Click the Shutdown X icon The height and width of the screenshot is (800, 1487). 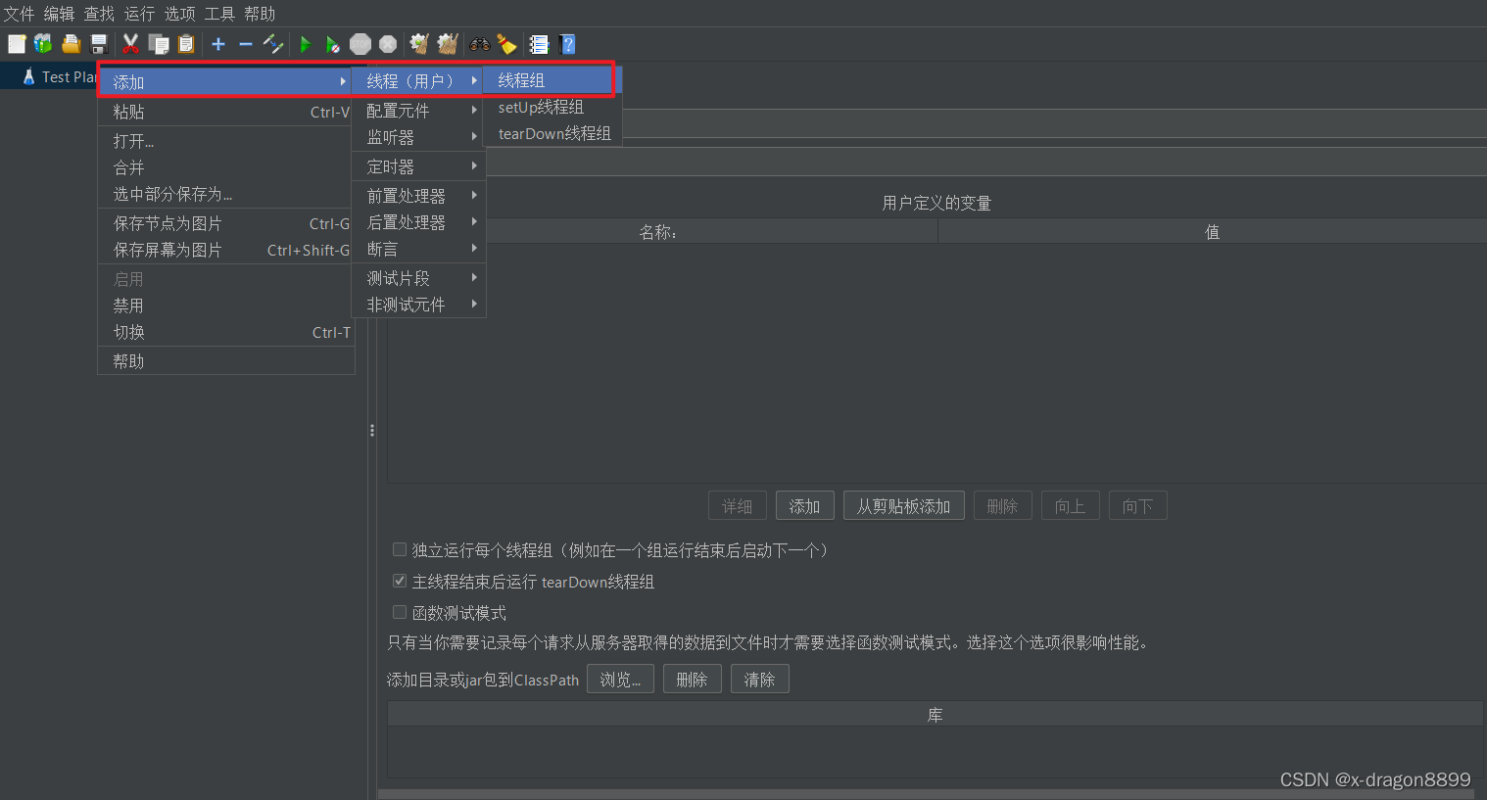[x=388, y=44]
